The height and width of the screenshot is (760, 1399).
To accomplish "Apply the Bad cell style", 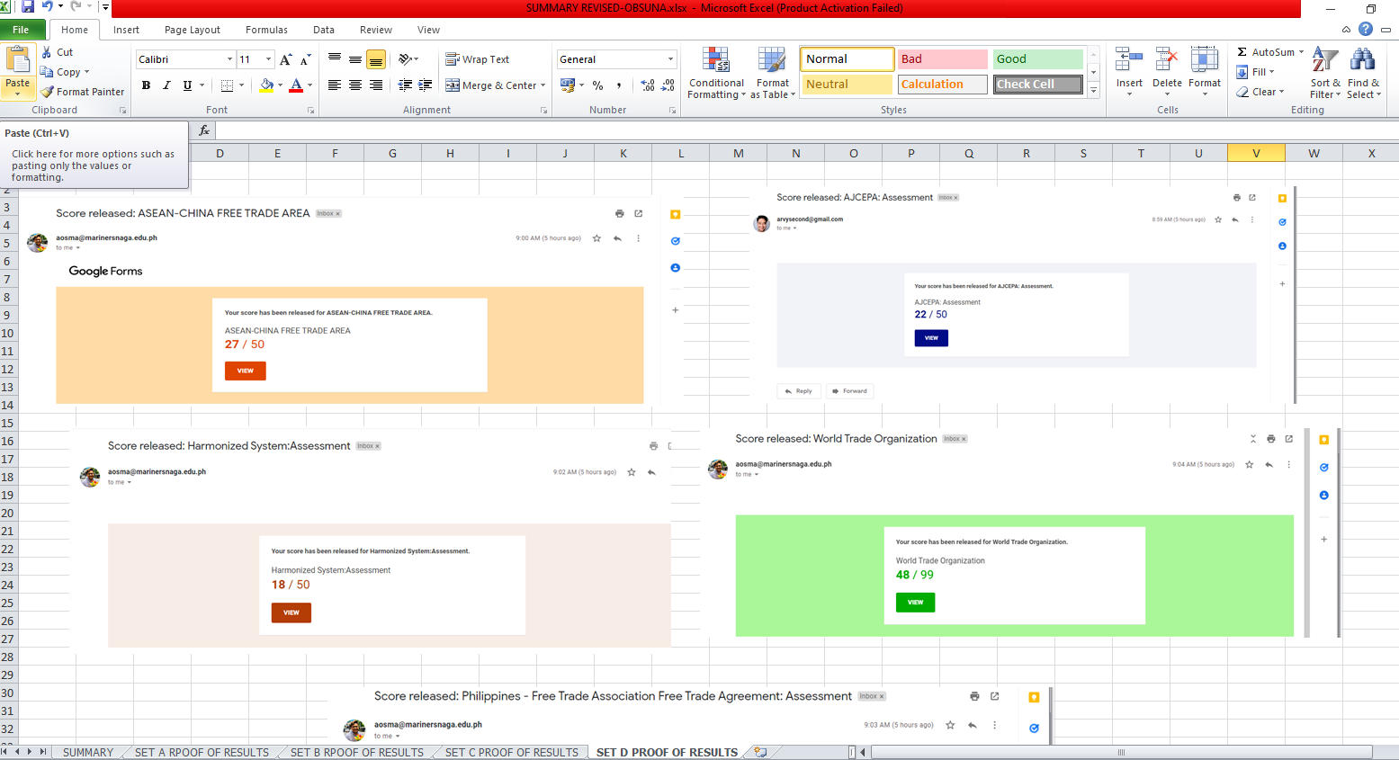I will [x=942, y=59].
